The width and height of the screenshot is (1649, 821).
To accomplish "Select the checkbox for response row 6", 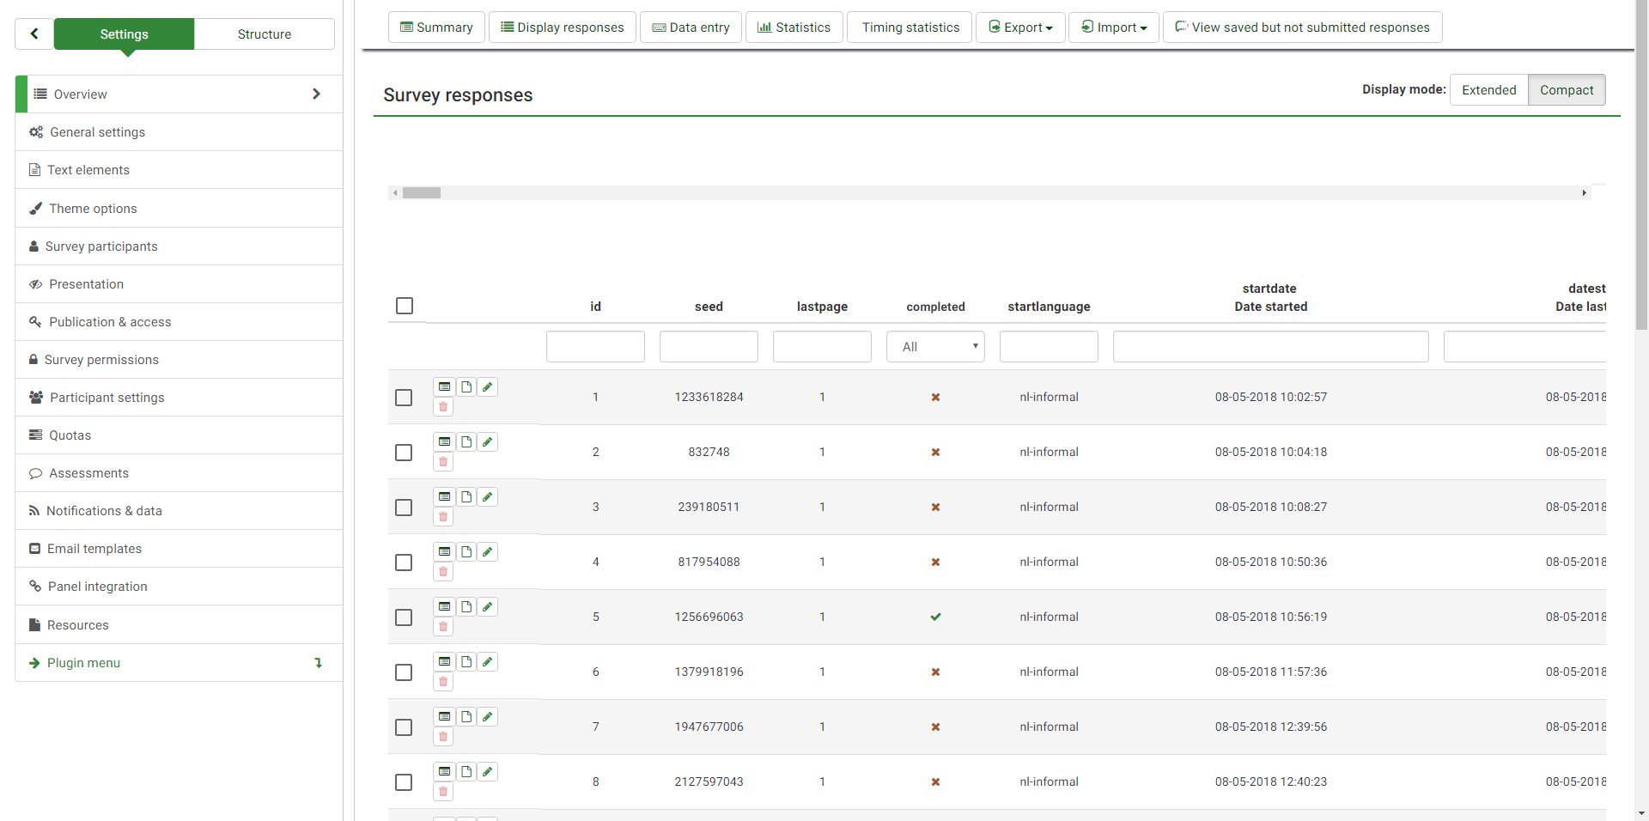I will [x=404, y=672].
